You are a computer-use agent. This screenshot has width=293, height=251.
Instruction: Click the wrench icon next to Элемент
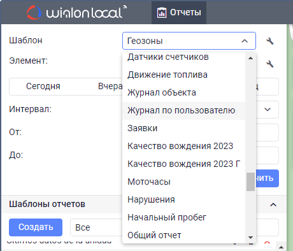pos(270,64)
